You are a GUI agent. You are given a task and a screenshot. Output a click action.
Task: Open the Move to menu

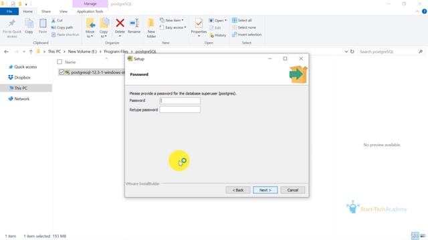coord(90,28)
